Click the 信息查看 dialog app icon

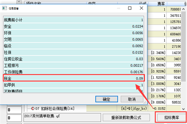click(x=4, y=8)
